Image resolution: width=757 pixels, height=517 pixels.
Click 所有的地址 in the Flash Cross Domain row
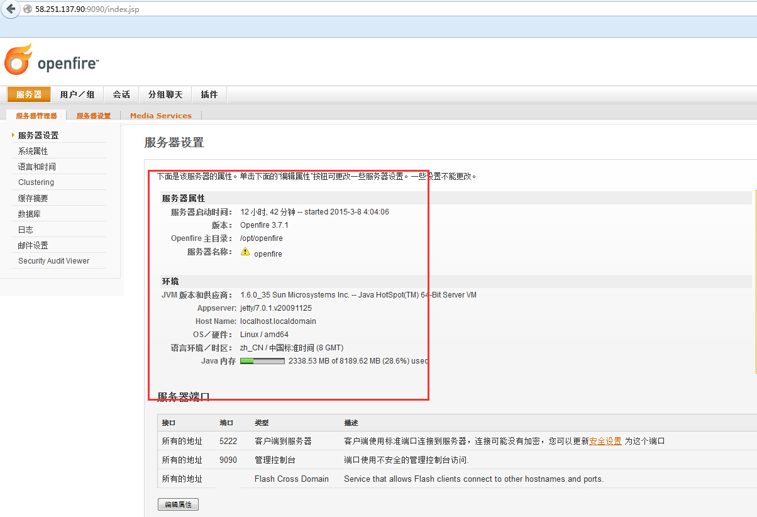pyautogui.click(x=182, y=479)
